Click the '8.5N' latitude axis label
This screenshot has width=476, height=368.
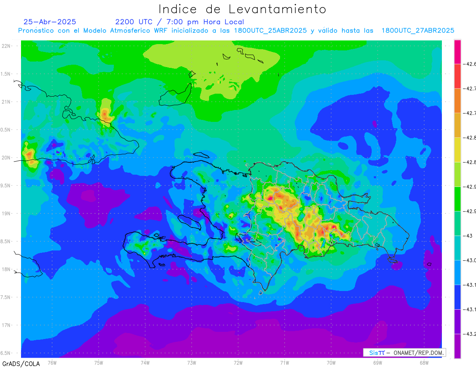pos(6,241)
